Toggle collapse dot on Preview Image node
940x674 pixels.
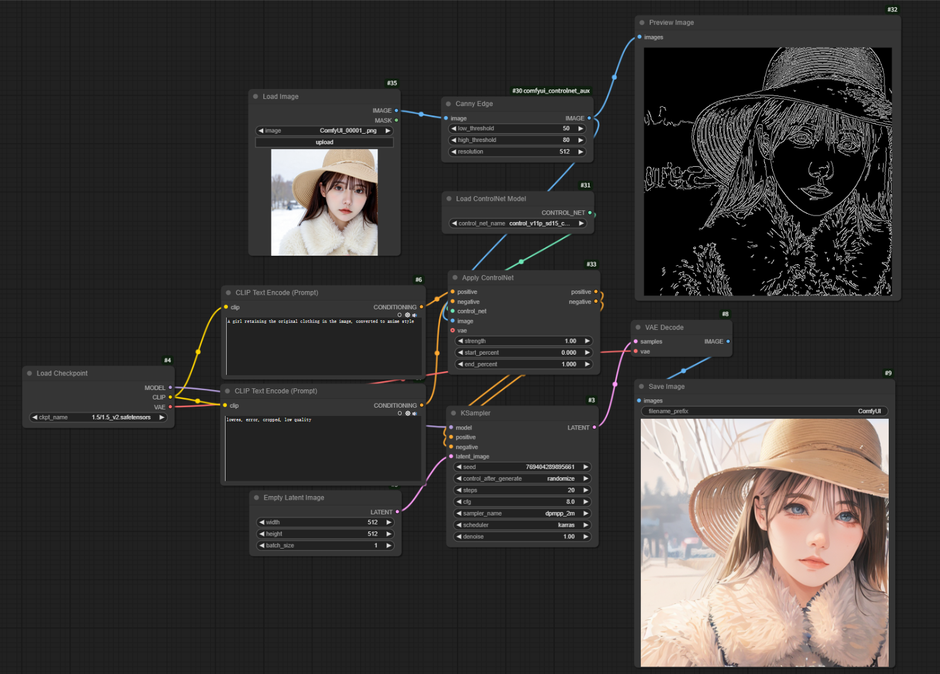tap(642, 22)
